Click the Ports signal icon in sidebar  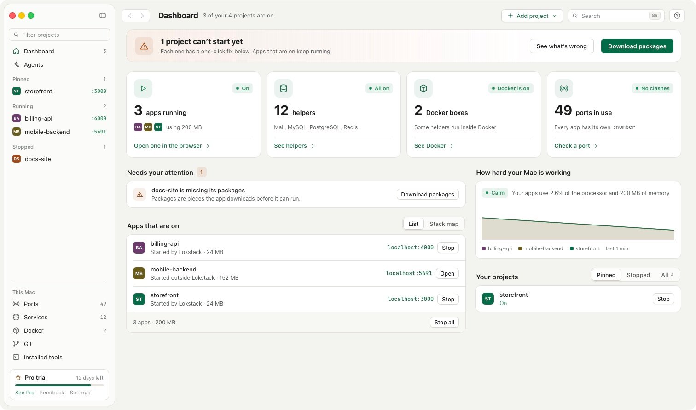pyautogui.click(x=16, y=304)
